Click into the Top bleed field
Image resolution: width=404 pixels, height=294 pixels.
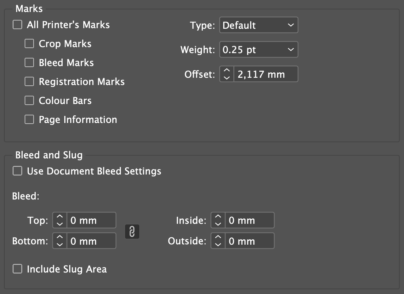[91, 220]
